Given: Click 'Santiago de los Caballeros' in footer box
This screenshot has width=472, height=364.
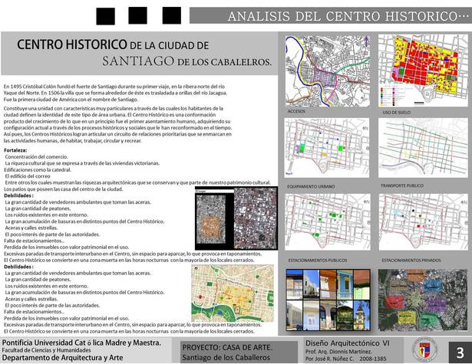Looking at the screenshot, I should pyautogui.click(x=226, y=357).
